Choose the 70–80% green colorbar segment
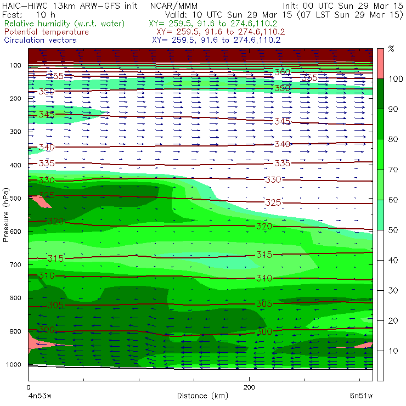Screen dimensions: 406x406 pos(380,154)
